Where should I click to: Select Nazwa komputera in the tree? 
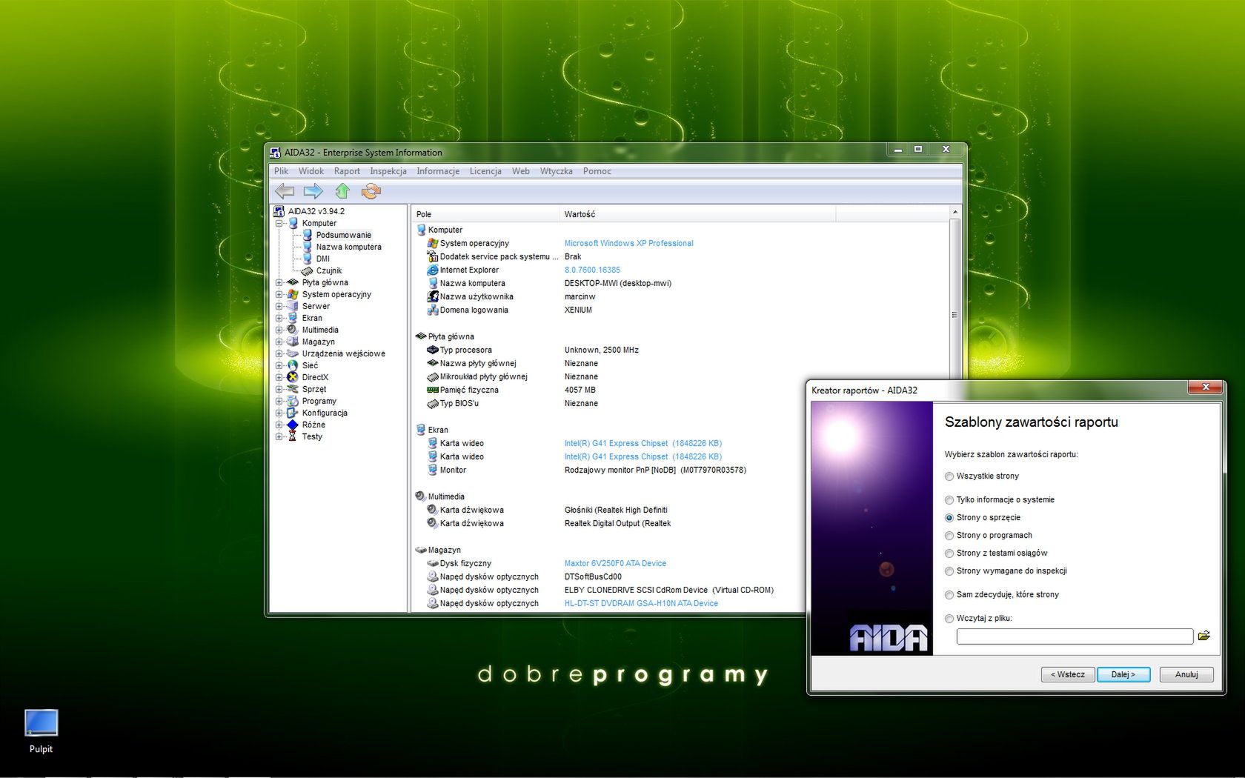point(348,247)
